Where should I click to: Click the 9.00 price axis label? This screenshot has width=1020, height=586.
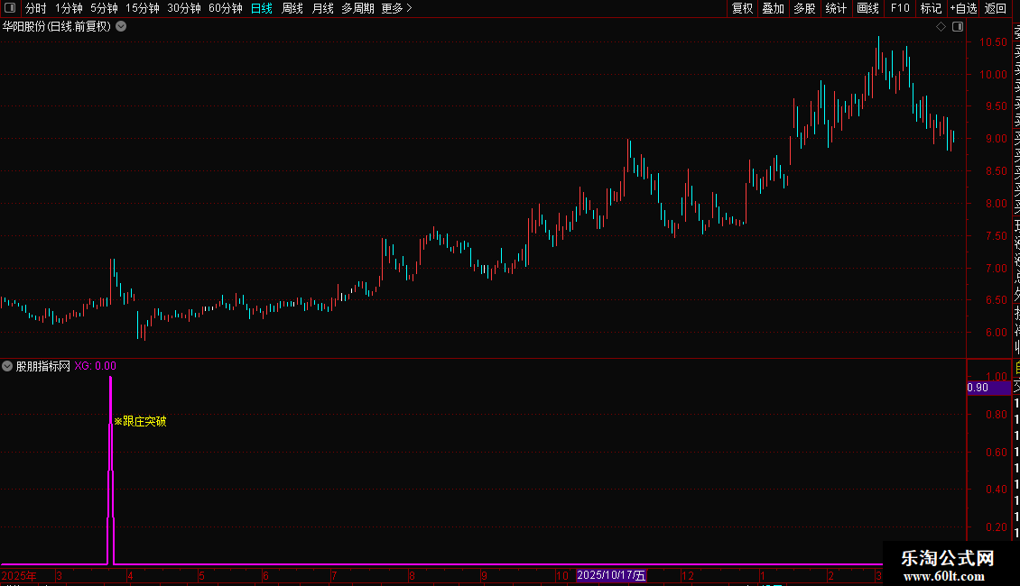(996, 138)
